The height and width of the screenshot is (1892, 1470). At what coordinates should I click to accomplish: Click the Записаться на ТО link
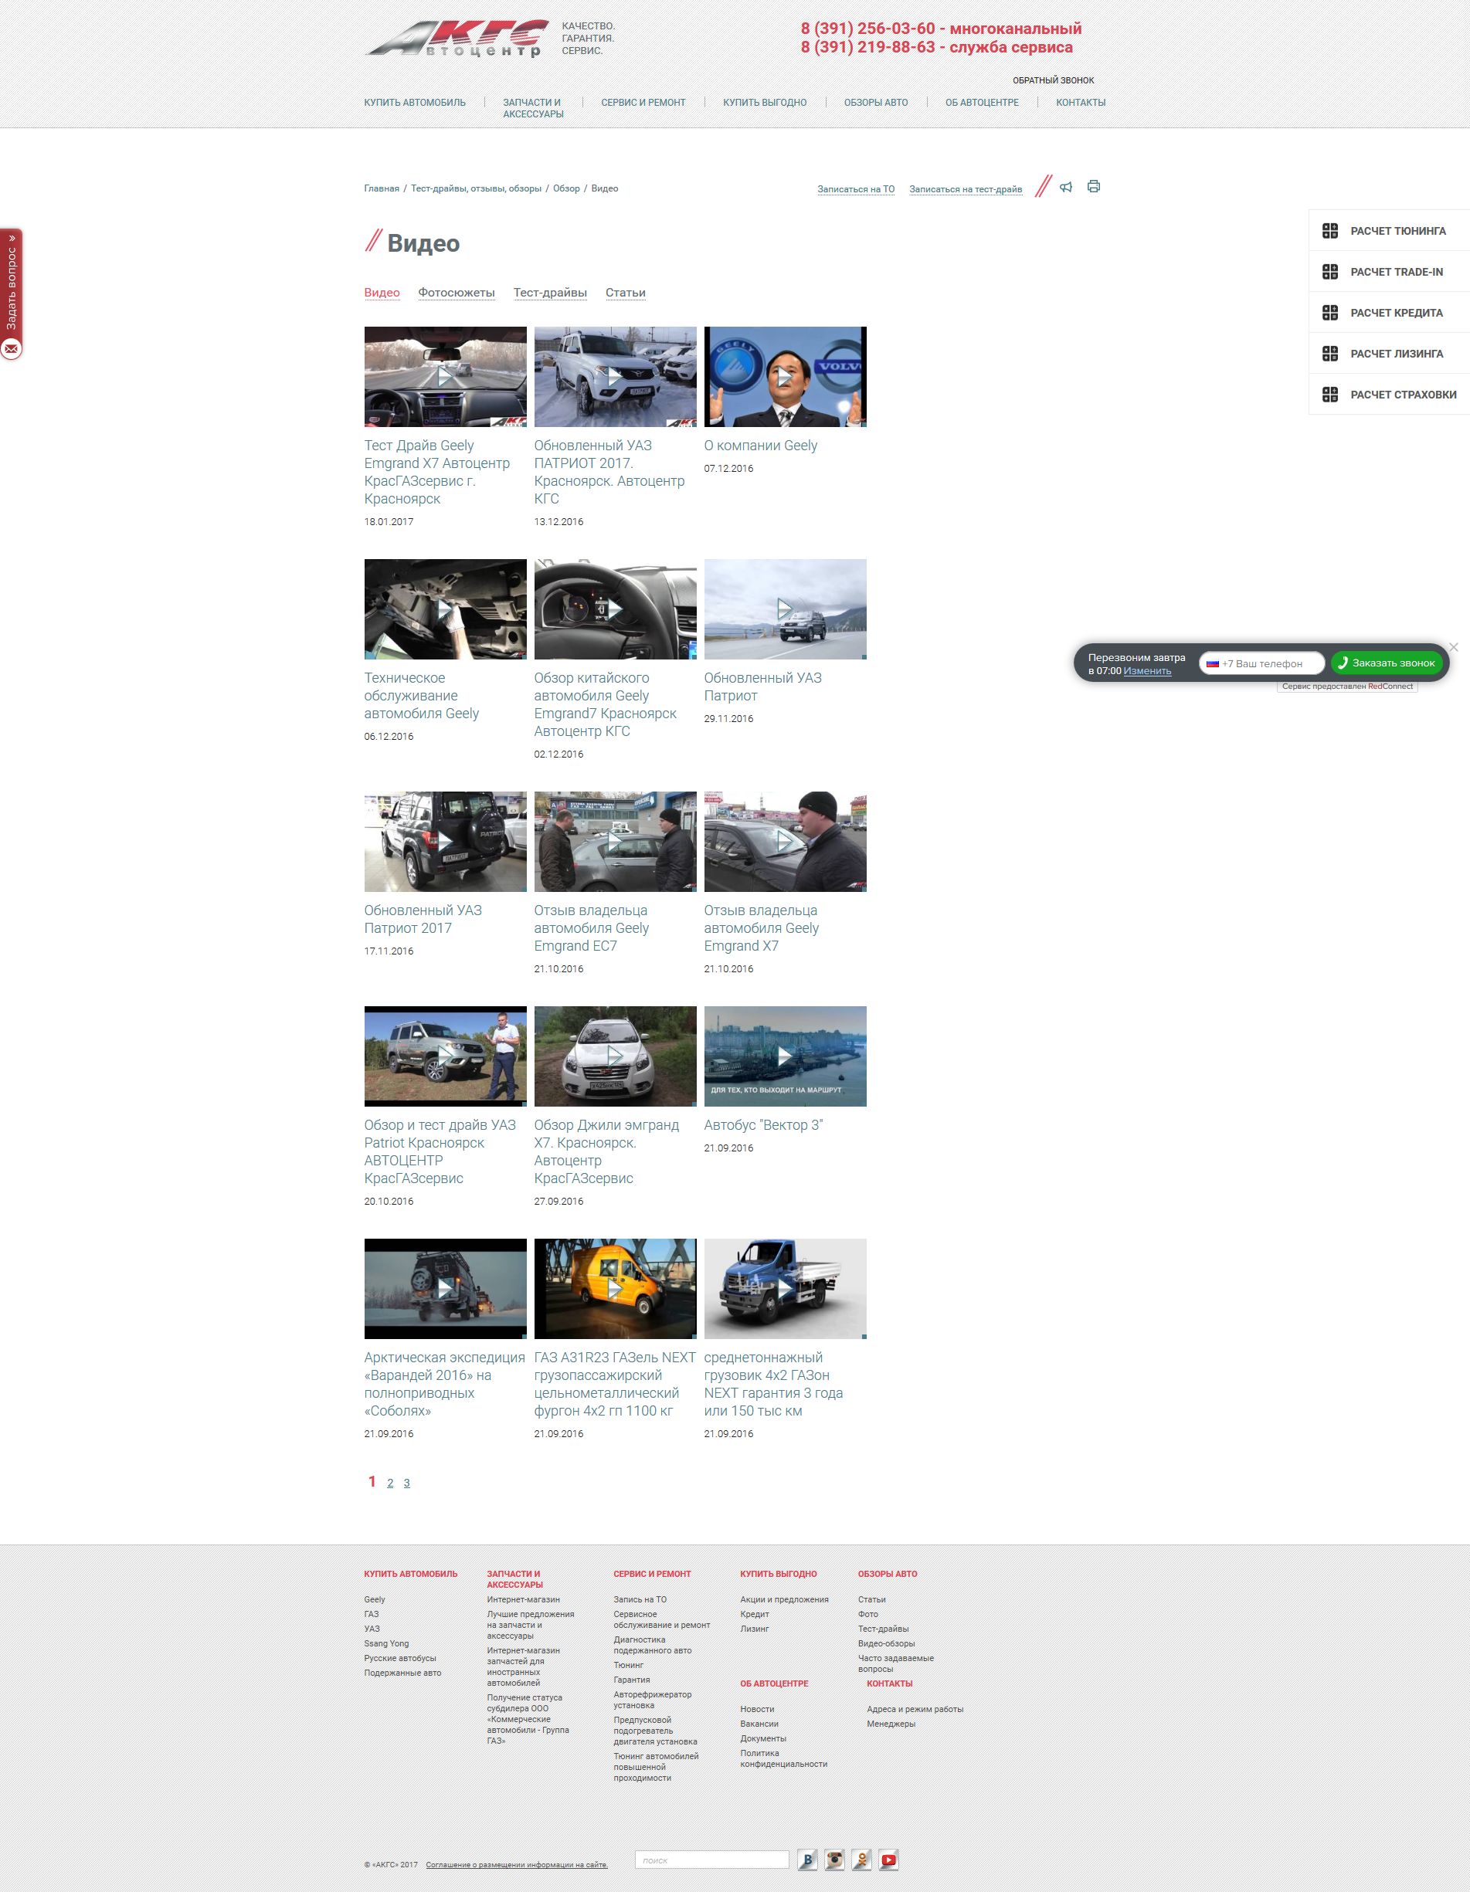point(855,189)
